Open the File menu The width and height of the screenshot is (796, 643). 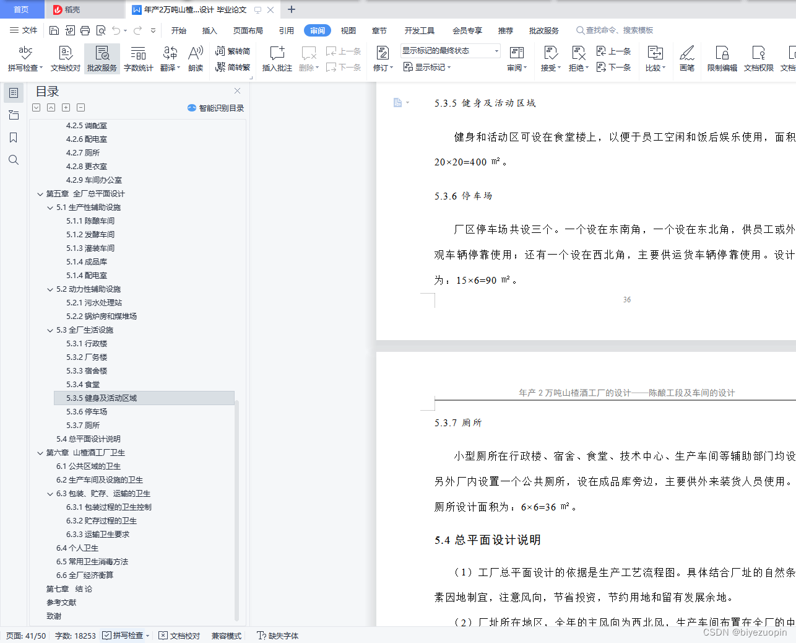coord(24,30)
